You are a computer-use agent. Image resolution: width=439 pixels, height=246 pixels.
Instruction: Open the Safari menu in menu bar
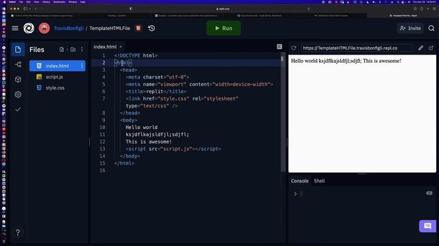12,2
